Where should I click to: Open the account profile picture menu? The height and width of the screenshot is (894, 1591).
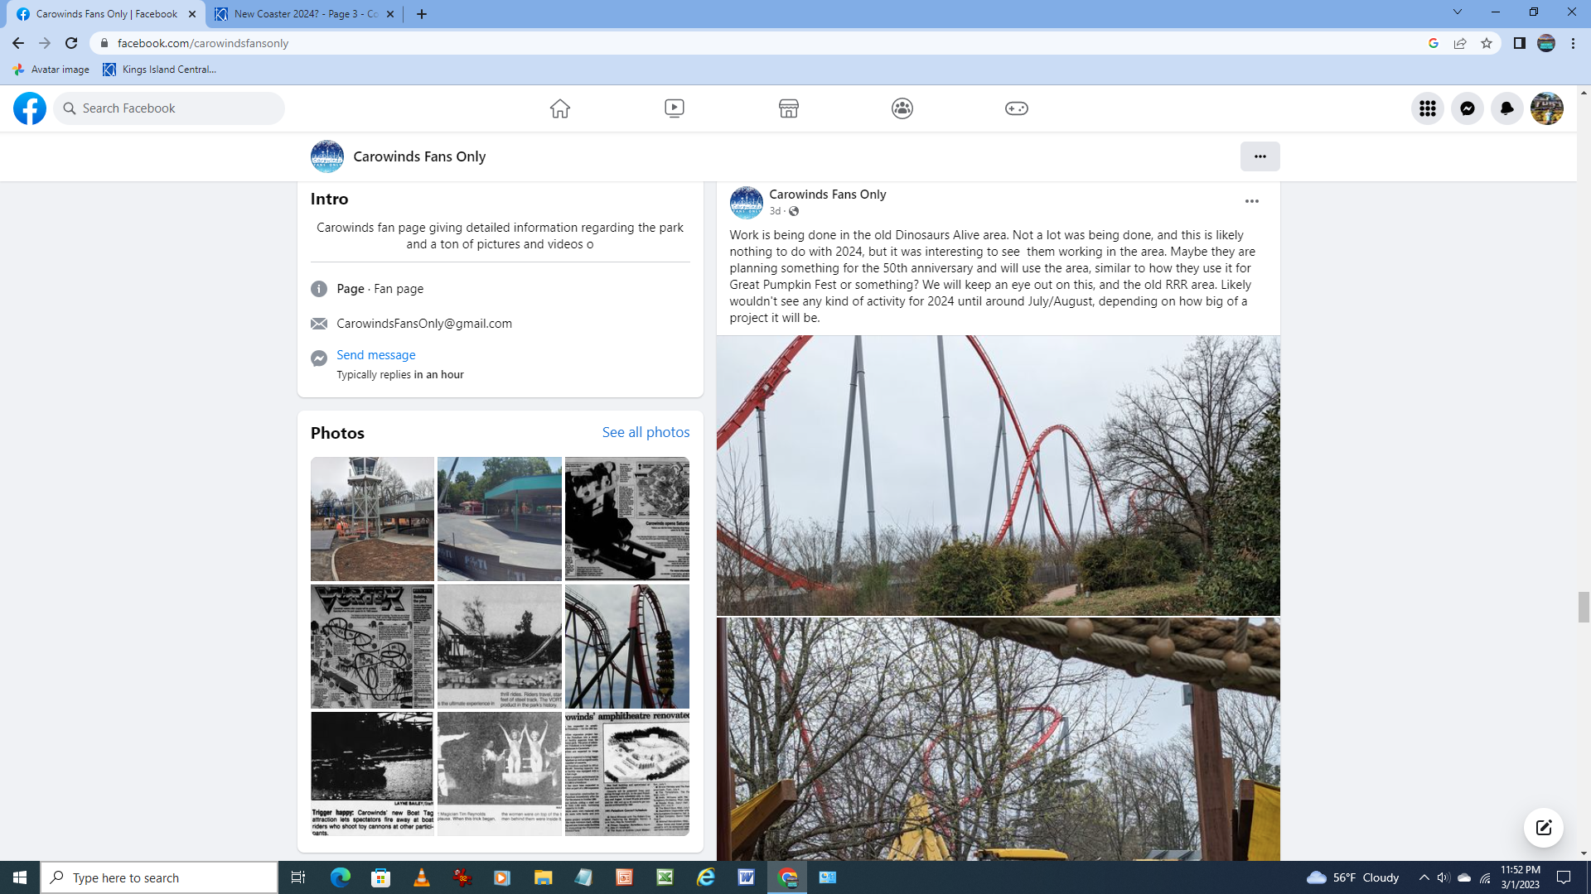pyautogui.click(x=1547, y=108)
